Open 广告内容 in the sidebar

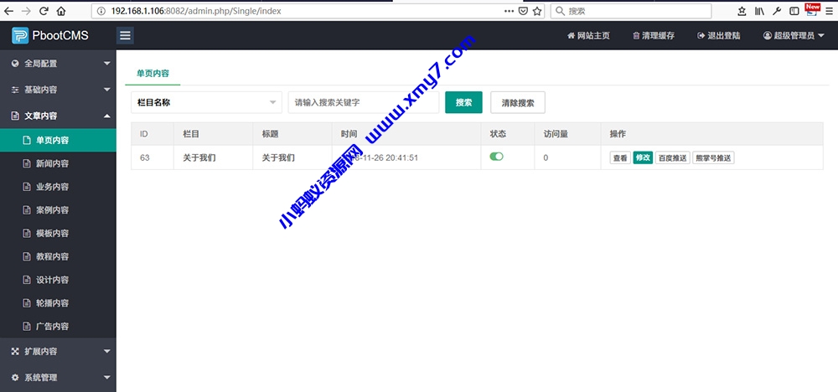(x=58, y=327)
